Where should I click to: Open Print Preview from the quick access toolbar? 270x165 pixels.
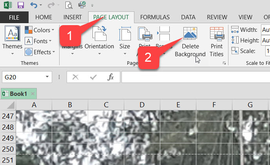69,5
